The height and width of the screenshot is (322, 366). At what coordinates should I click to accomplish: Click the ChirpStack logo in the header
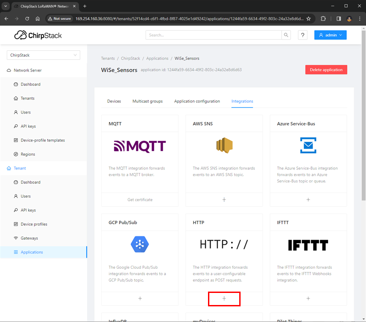(37, 34)
